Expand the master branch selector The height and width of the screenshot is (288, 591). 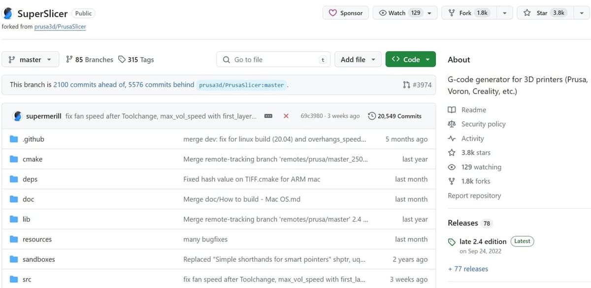pos(31,60)
